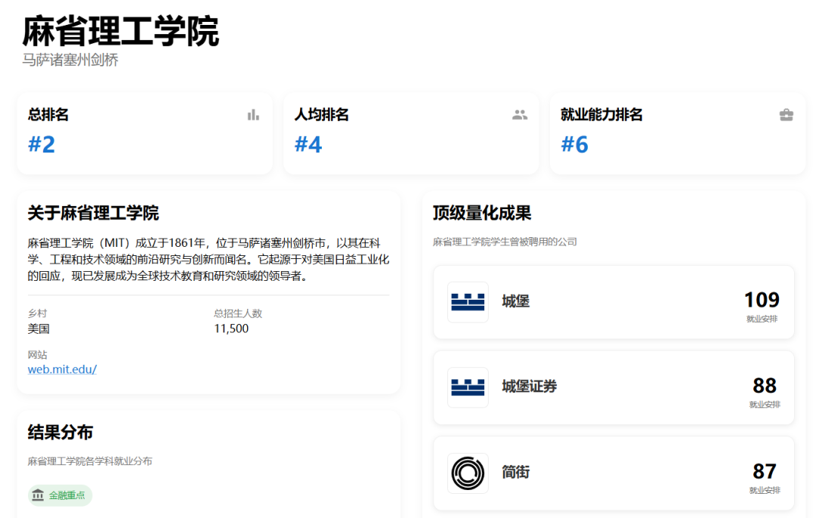Screen dimensions: 816x518
Task: Click the 城堡 company logo
Action: click(468, 302)
